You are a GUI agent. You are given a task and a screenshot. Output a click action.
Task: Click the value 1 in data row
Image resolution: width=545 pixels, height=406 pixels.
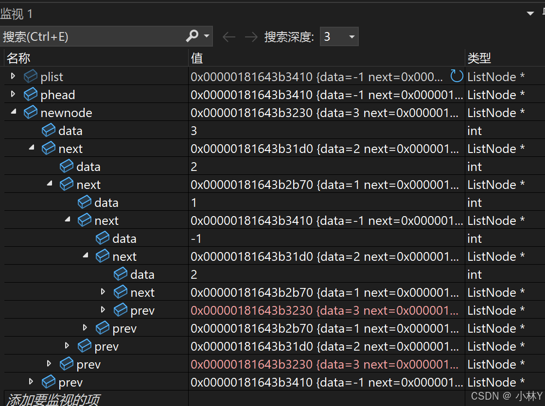click(x=194, y=203)
